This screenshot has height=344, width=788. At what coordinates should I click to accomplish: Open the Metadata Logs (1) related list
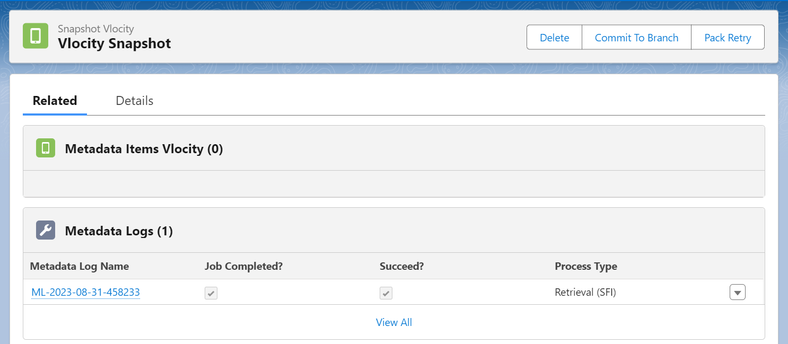click(x=119, y=231)
